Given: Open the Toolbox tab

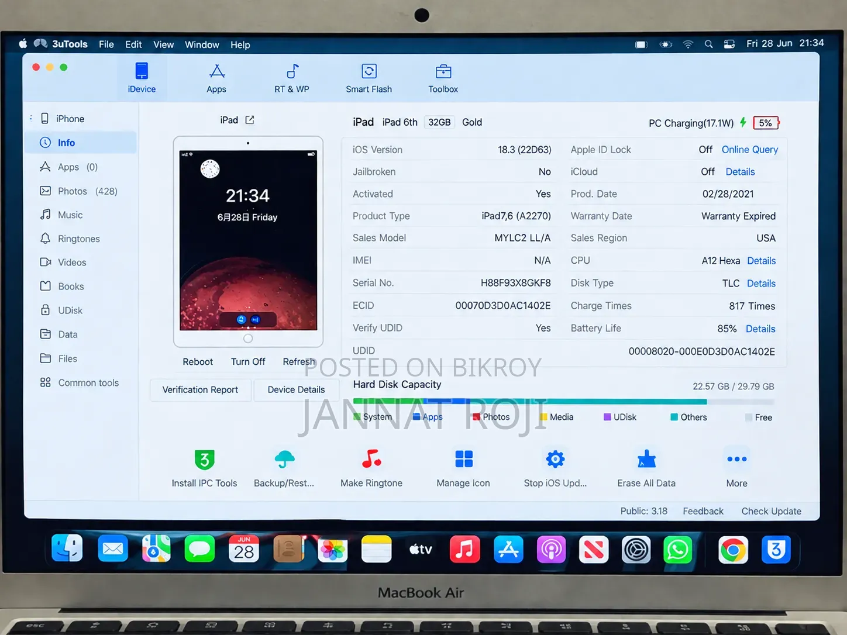Looking at the screenshot, I should (x=443, y=78).
